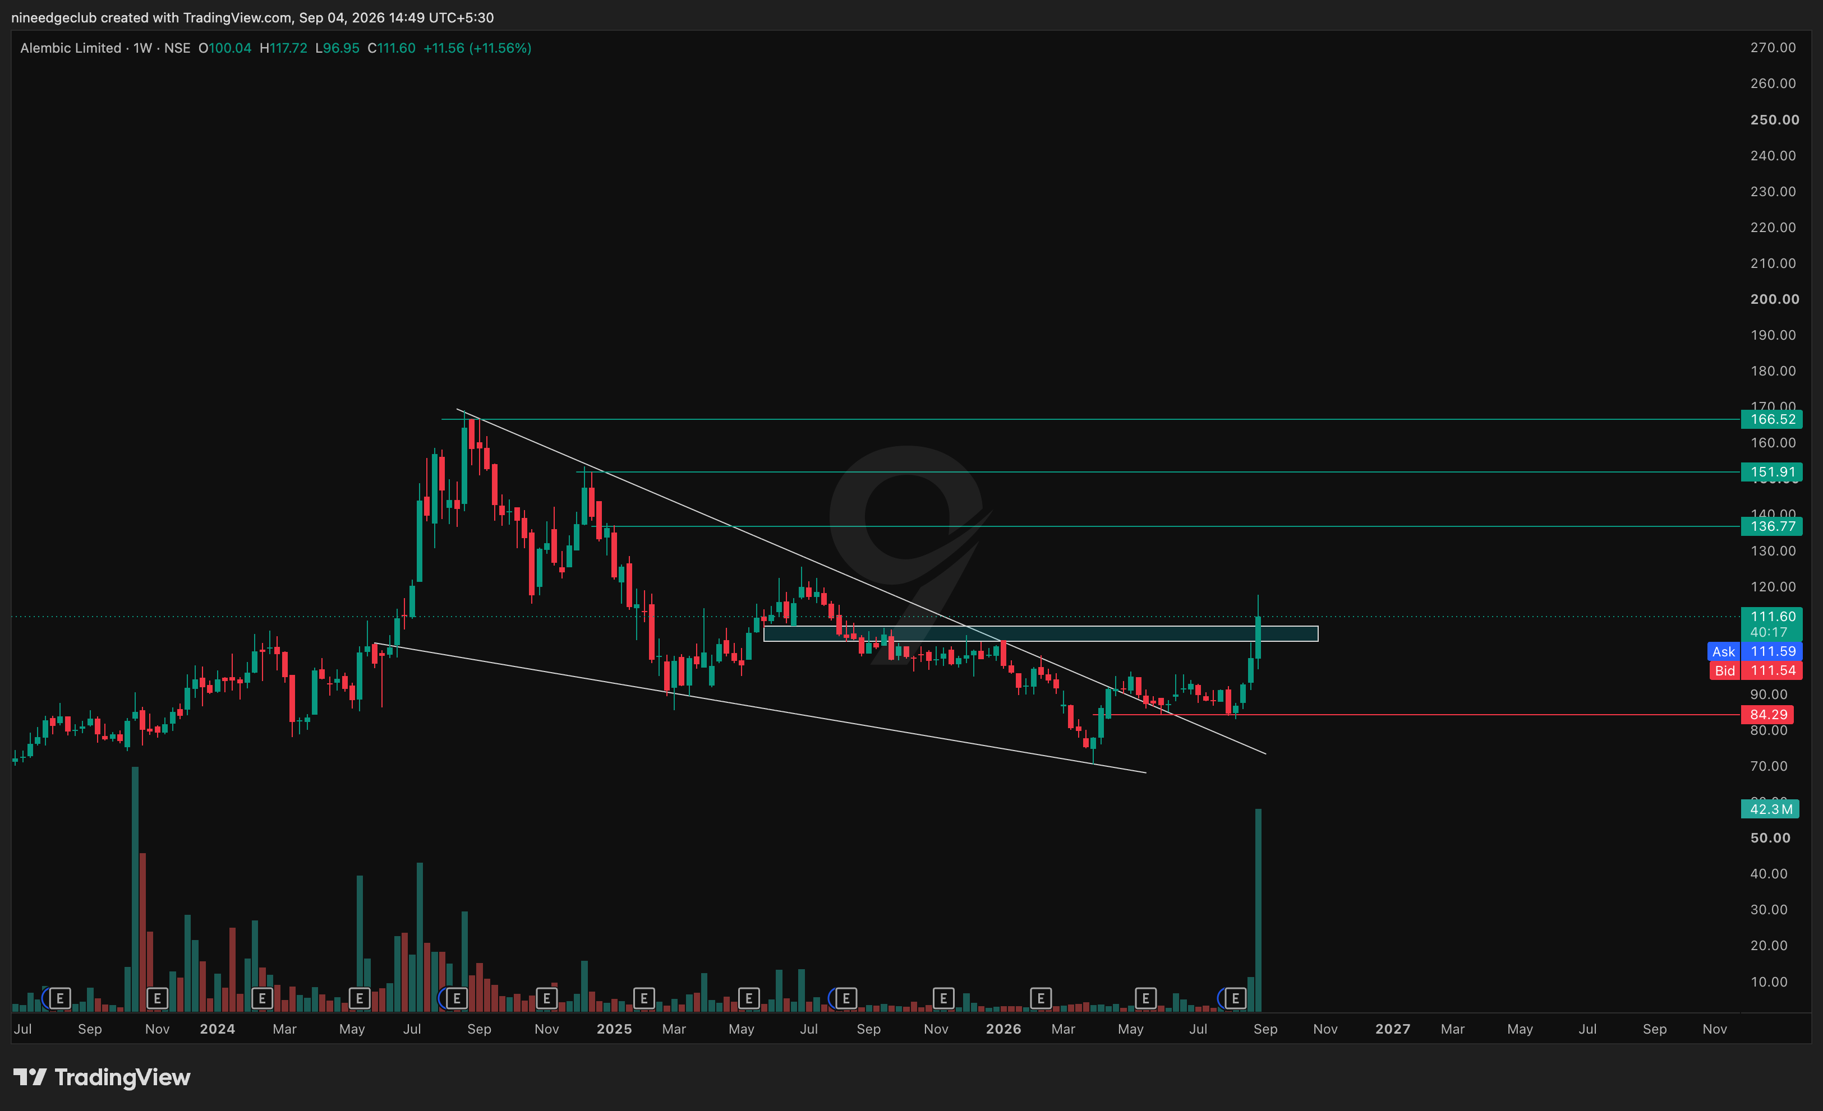The height and width of the screenshot is (1111, 1823).
Task: Select the teal resistance zone rectangle
Action: tap(1041, 633)
